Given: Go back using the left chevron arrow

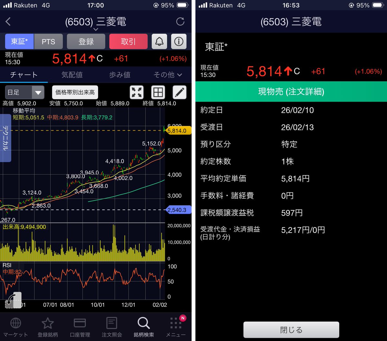Looking at the screenshot, I should pyautogui.click(x=8, y=22).
